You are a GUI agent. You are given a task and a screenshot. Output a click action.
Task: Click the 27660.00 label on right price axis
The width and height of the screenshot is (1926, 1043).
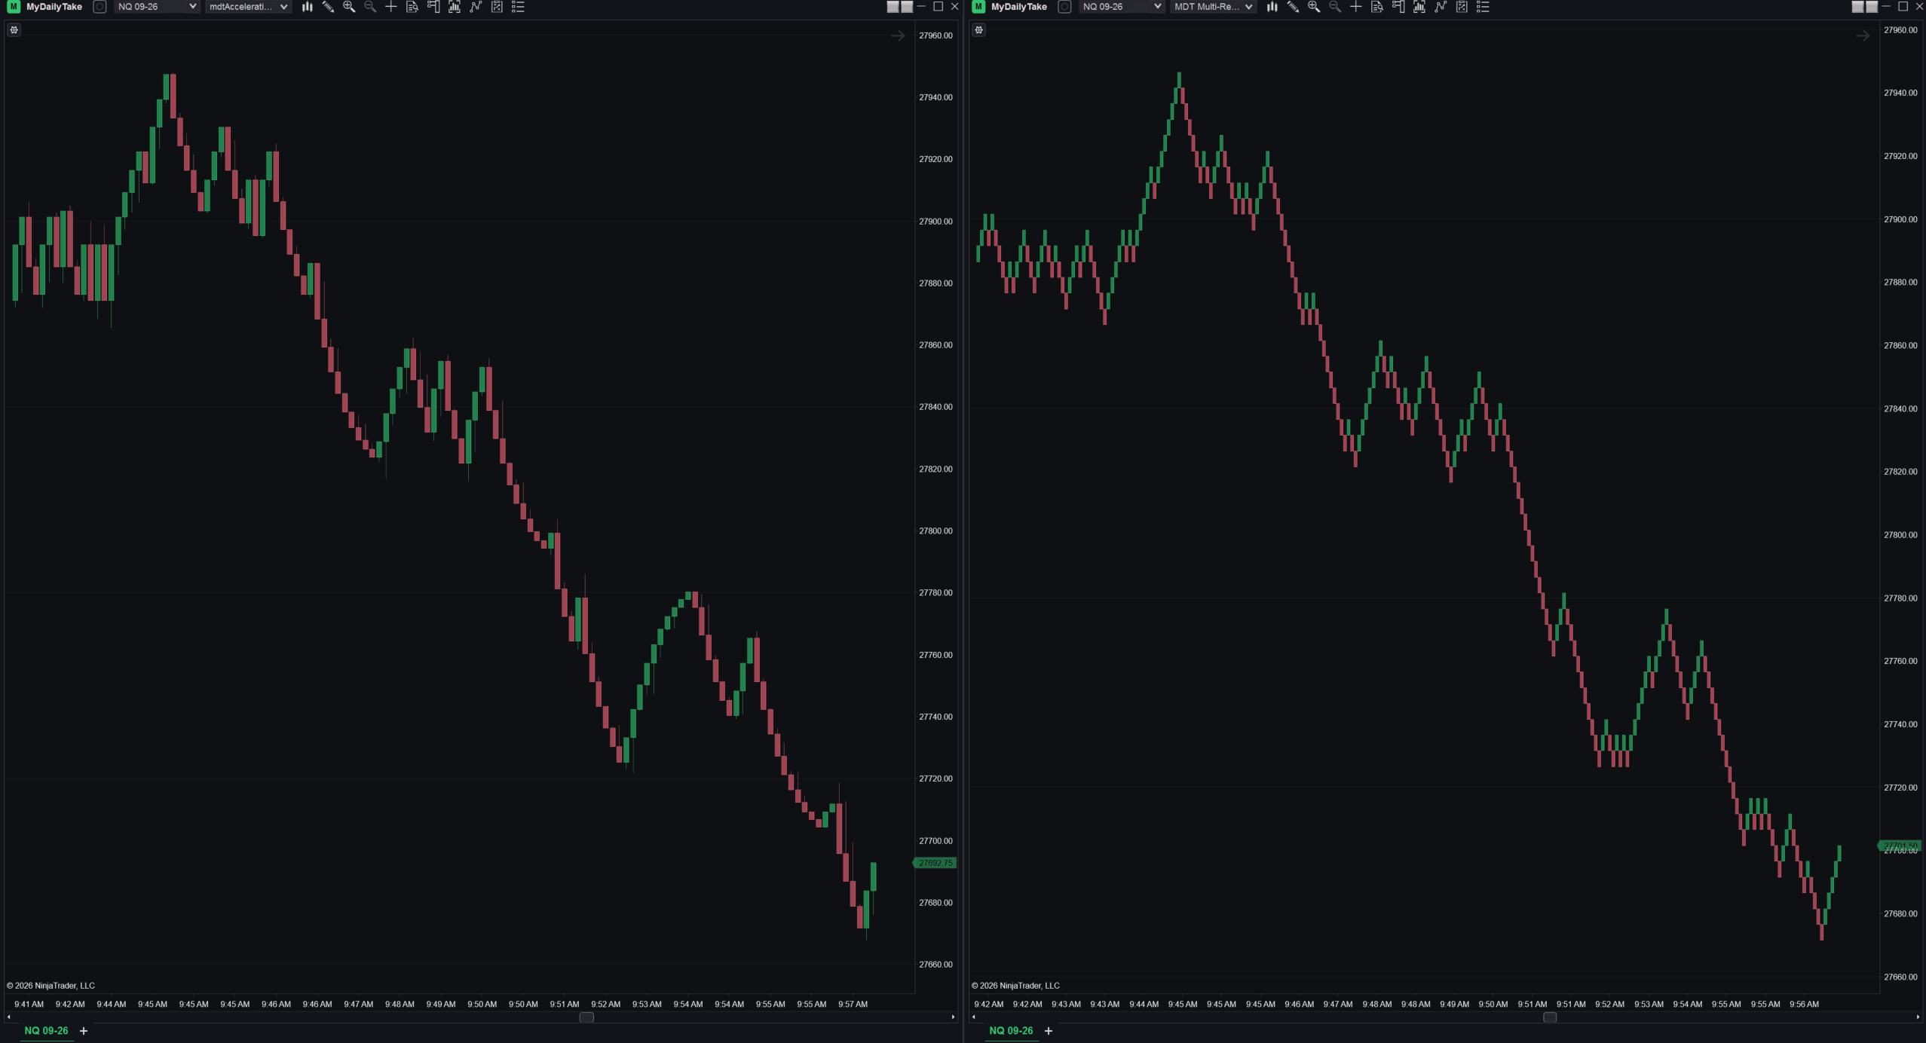pos(1900,977)
